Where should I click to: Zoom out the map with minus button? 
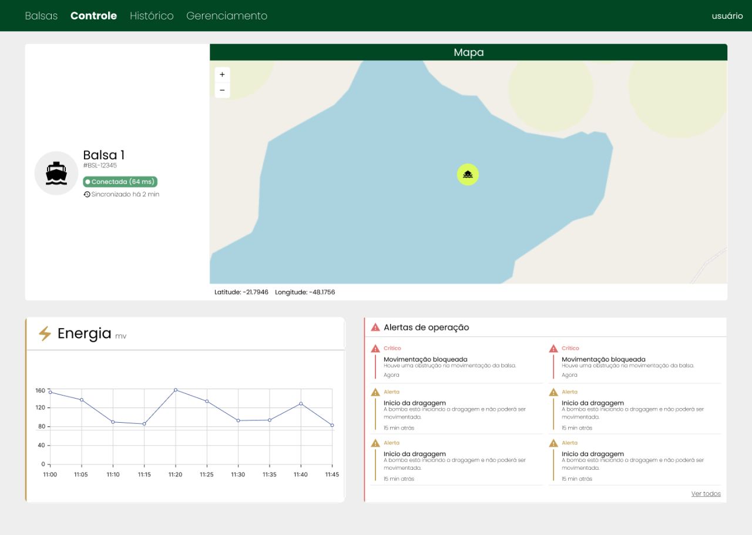coord(222,90)
